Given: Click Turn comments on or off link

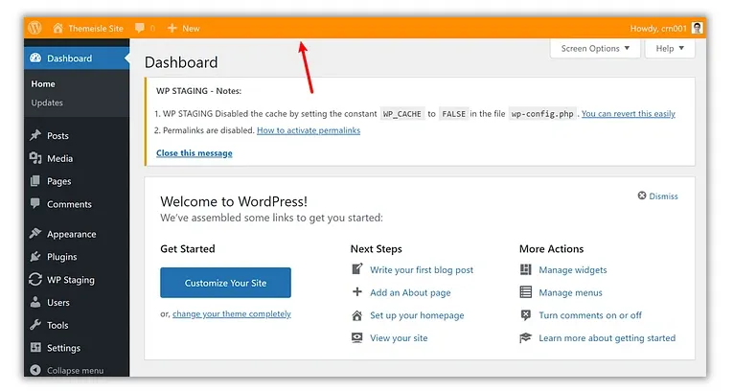Looking at the screenshot, I should click(590, 315).
